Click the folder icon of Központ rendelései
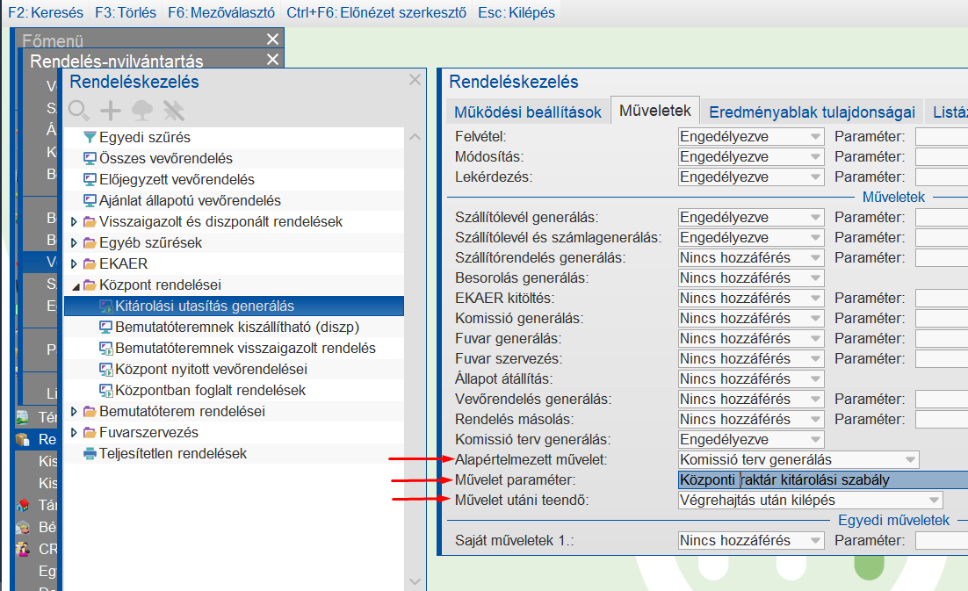The image size is (968, 591). 90,285
